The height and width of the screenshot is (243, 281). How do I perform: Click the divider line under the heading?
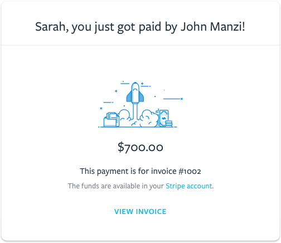click(140, 45)
